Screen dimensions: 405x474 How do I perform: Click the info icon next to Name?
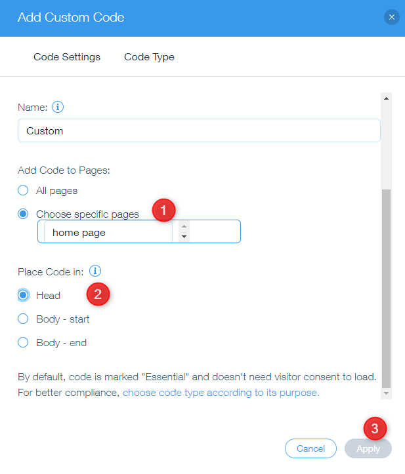pos(58,107)
